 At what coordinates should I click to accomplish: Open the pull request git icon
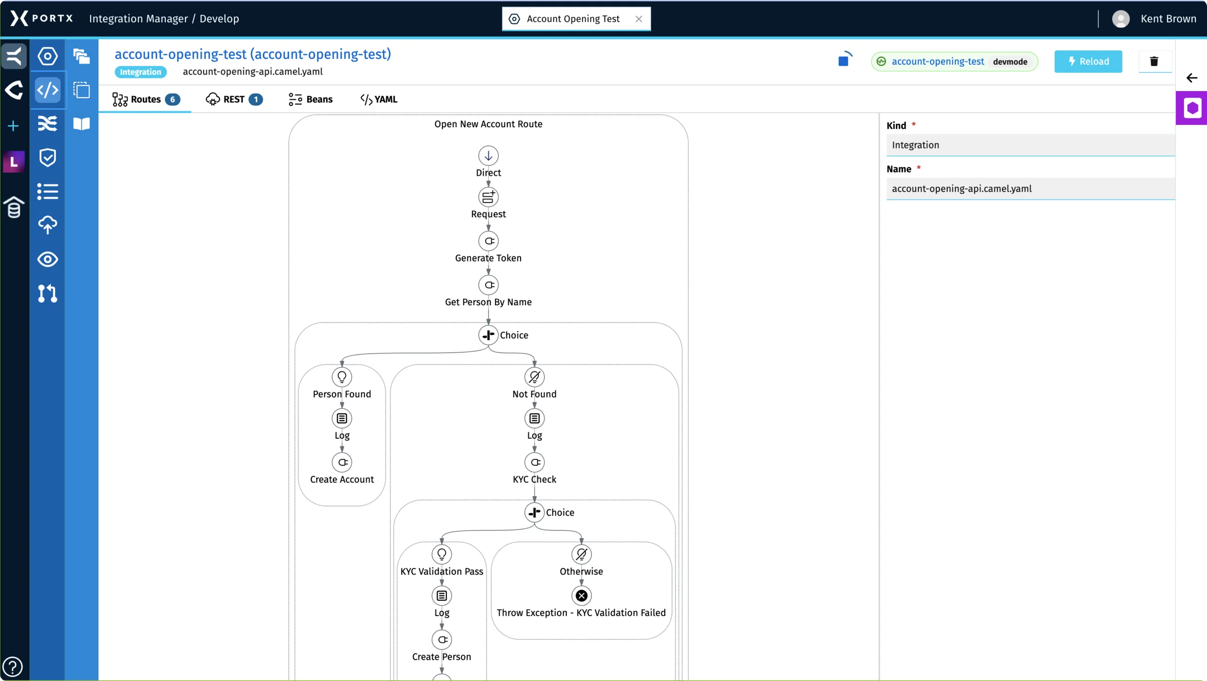pyautogui.click(x=48, y=293)
